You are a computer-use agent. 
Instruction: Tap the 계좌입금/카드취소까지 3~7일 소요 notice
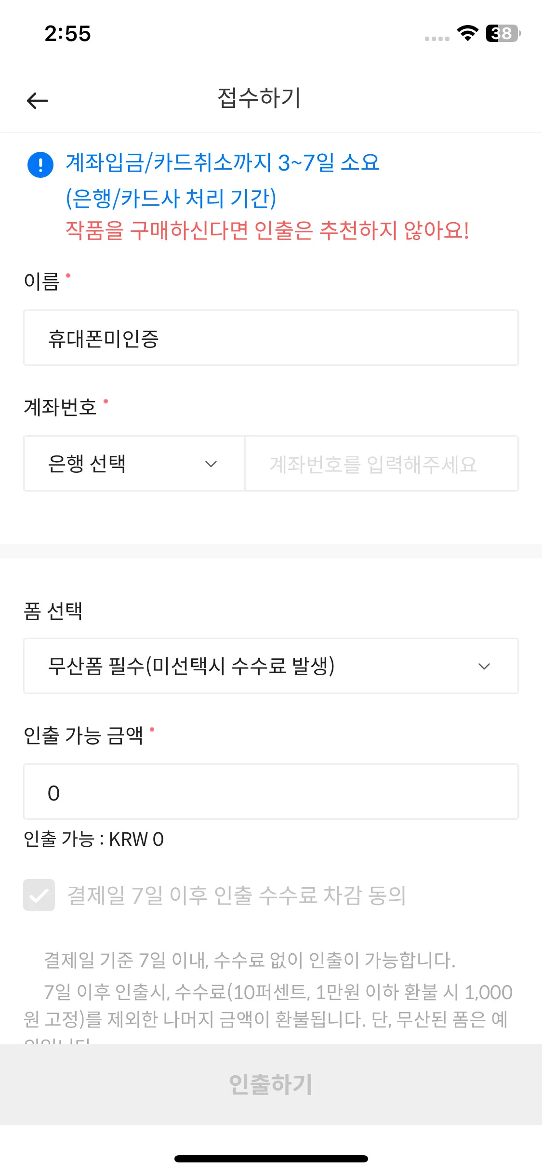(223, 162)
